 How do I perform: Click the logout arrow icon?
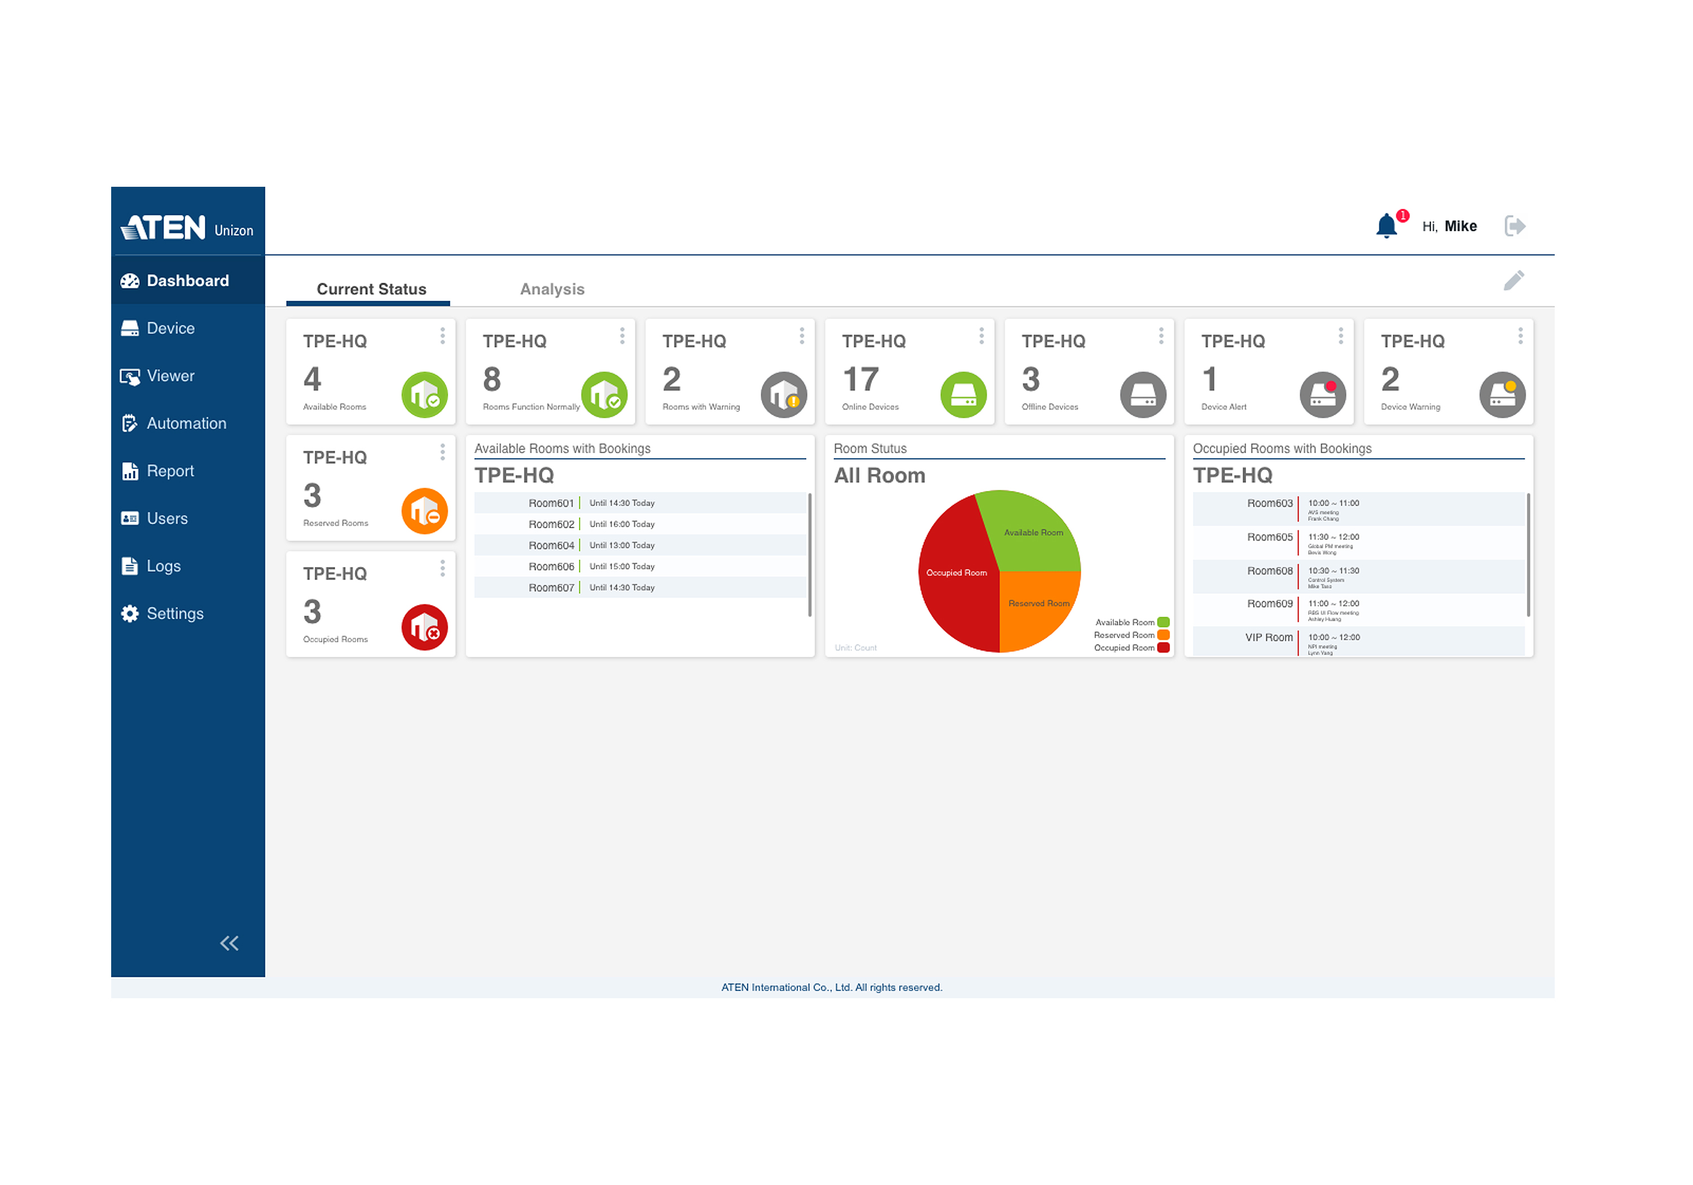(x=1515, y=226)
